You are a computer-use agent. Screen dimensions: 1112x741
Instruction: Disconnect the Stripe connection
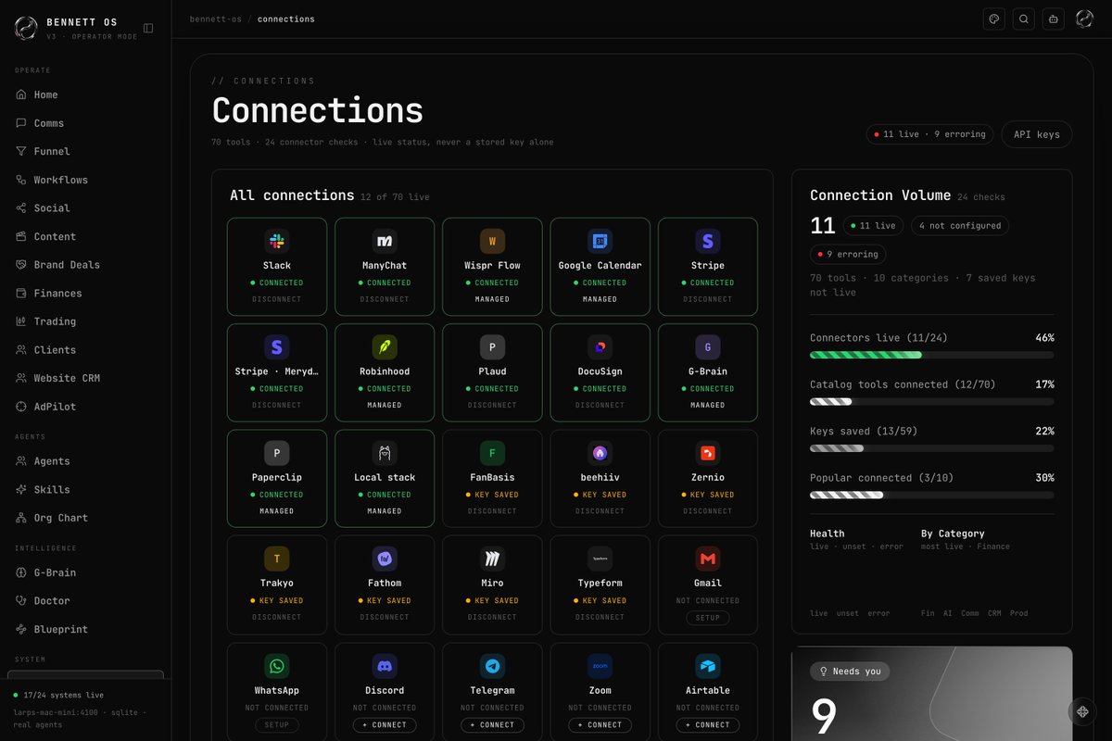click(707, 299)
